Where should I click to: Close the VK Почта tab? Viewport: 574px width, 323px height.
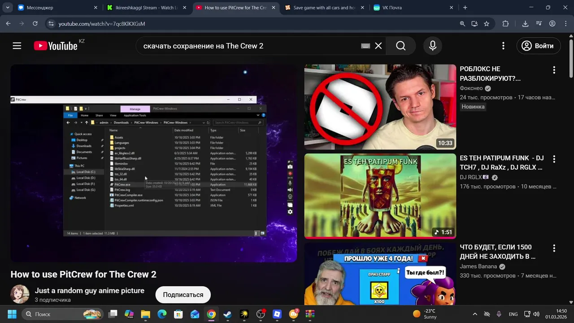tap(451, 8)
